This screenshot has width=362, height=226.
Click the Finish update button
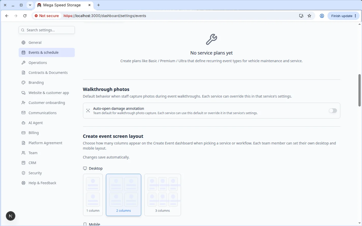coord(344,16)
